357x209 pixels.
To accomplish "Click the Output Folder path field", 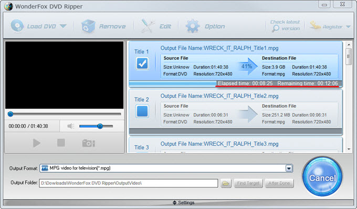I will tap(129, 183).
